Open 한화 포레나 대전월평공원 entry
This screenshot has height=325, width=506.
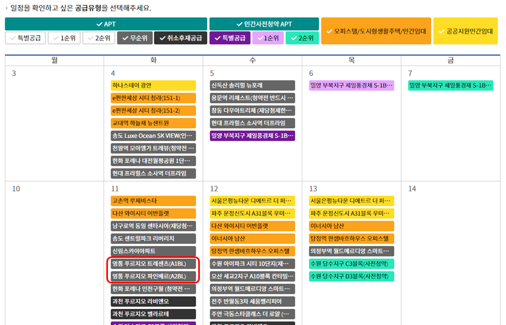153,160
